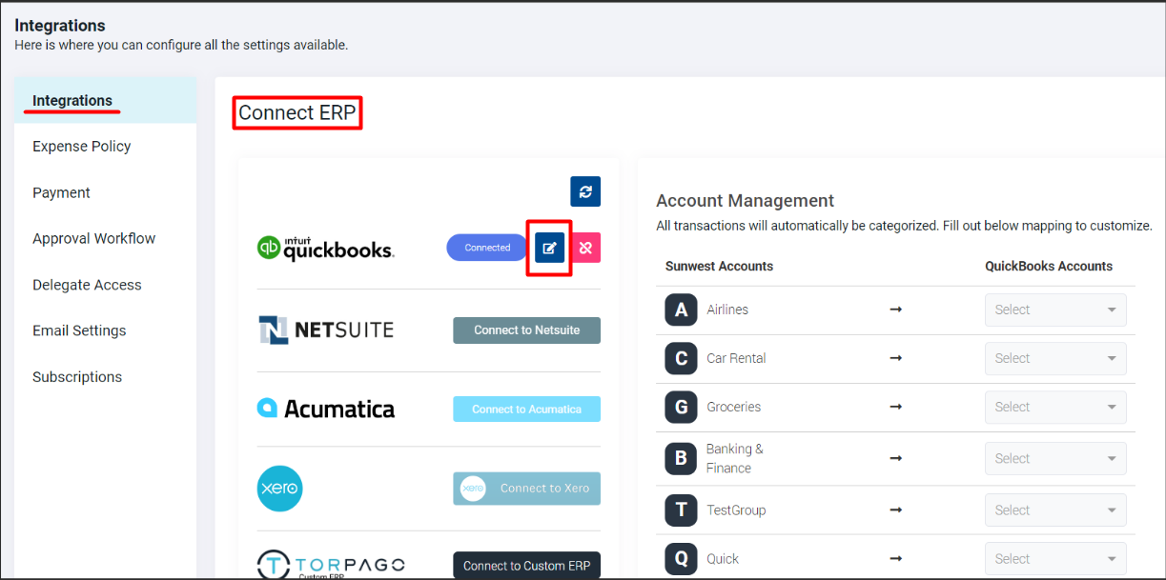Open the Car Rental account Select dropdown
The height and width of the screenshot is (580, 1166).
[1055, 358]
